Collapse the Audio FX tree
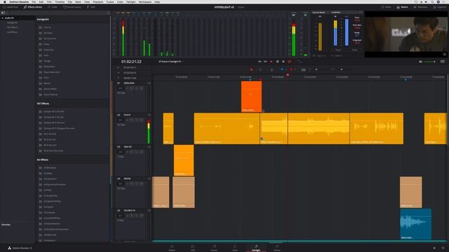 pos(3,18)
